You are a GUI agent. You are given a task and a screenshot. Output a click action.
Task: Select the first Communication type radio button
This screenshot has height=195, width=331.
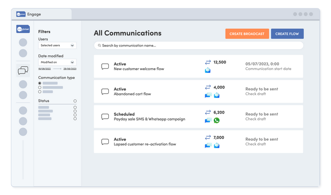[40, 83]
